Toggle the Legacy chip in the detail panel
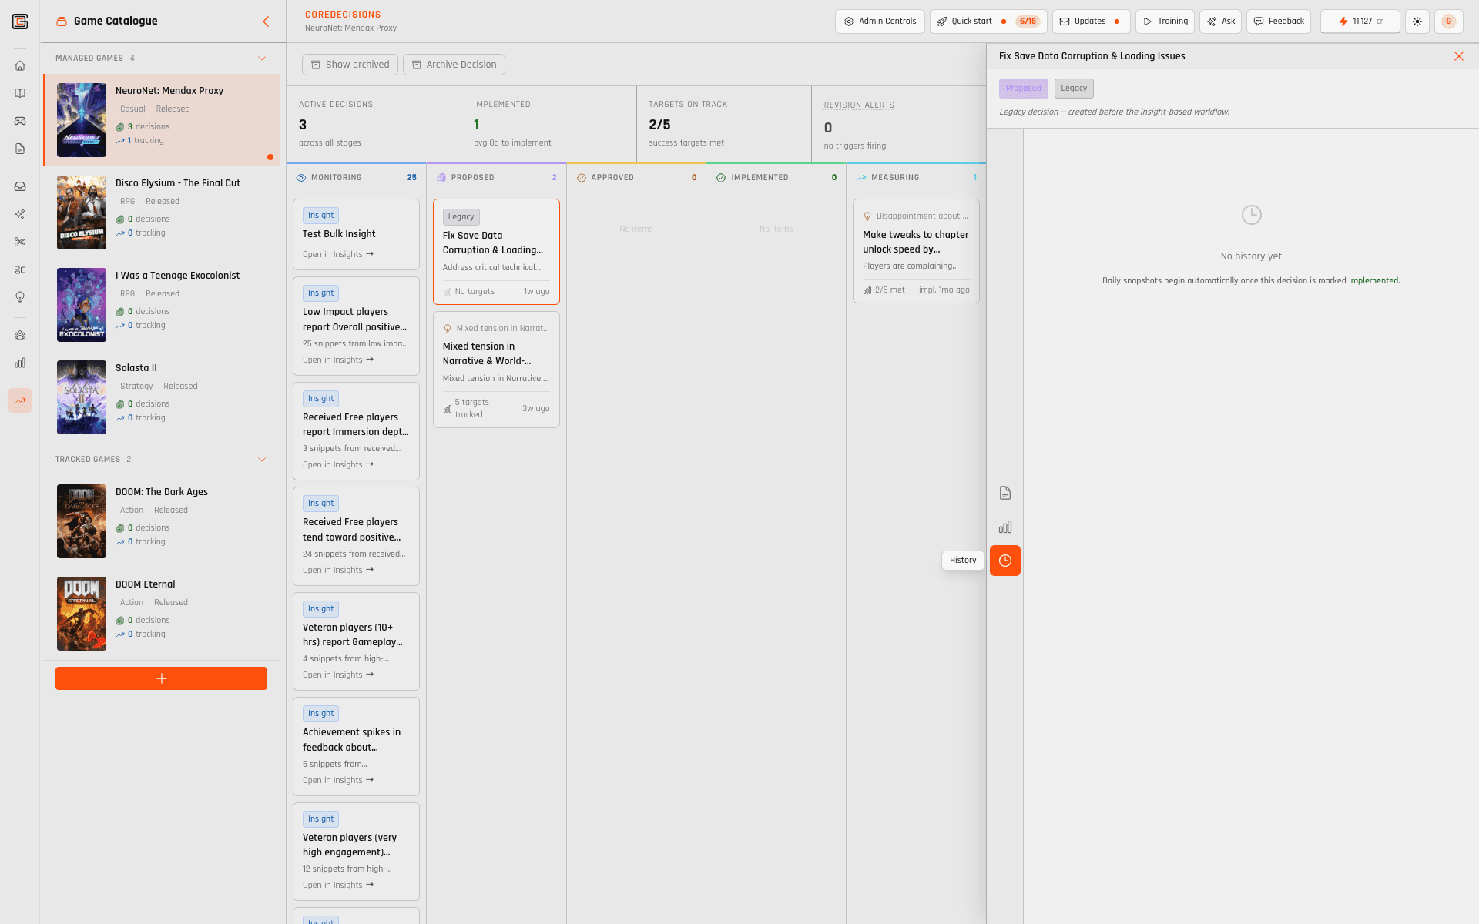The height and width of the screenshot is (924, 1479). coord(1074,88)
